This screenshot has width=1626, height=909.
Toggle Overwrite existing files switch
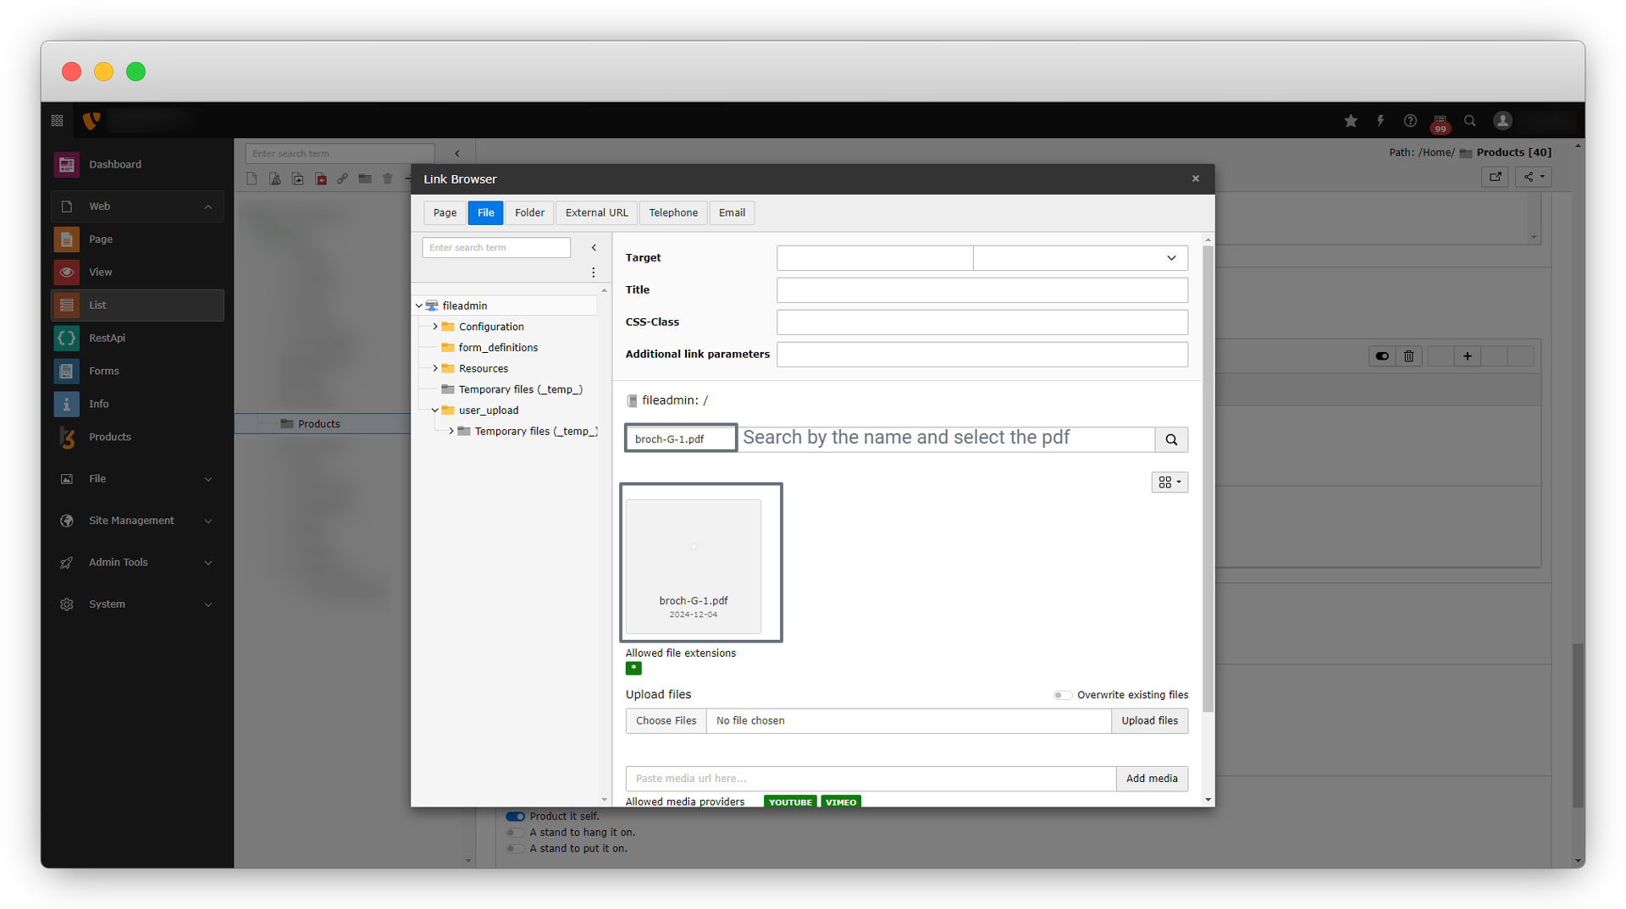coord(1062,695)
